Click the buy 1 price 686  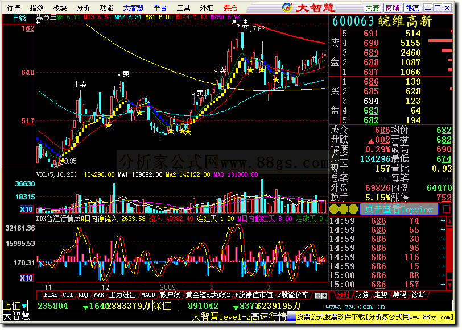pos(370,81)
